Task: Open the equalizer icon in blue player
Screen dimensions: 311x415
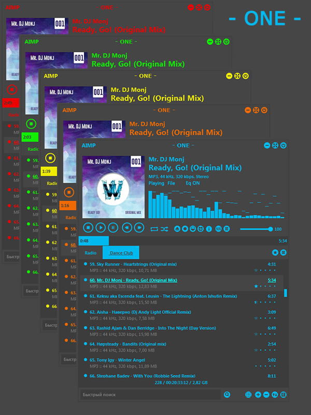Action: point(218,229)
